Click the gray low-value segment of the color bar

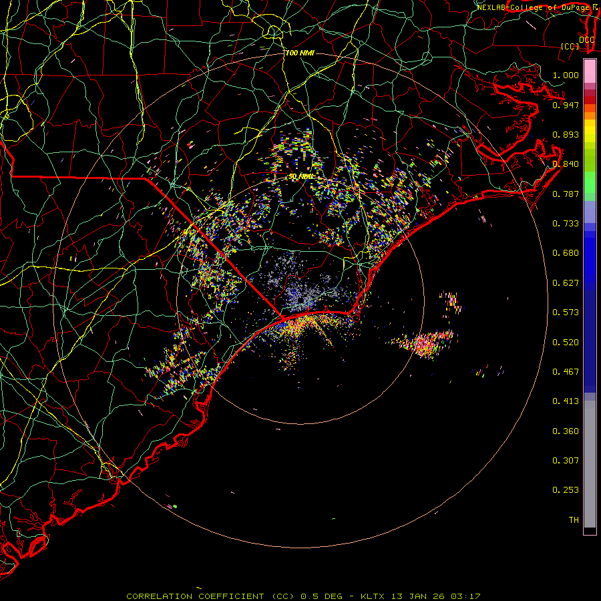pos(590,464)
